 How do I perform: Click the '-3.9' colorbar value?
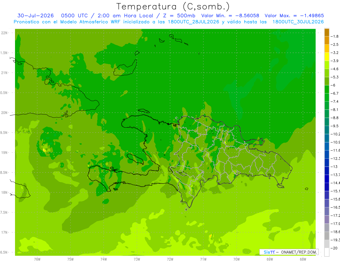335,61
